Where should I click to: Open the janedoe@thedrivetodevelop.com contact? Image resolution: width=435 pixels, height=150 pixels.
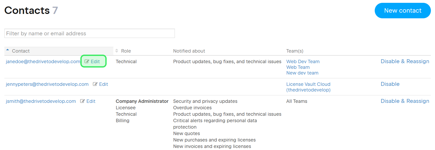click(x=43, y=62)
